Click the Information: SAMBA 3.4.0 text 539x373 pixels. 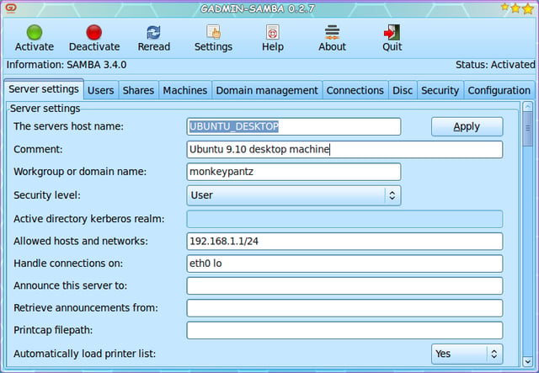click(67, 65)
